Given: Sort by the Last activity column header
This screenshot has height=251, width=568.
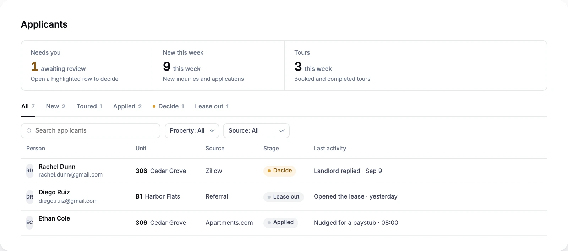Looking at the screenshot, I should tap(330, 149).
